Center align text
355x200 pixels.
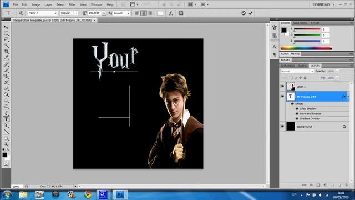click(144, 13)
